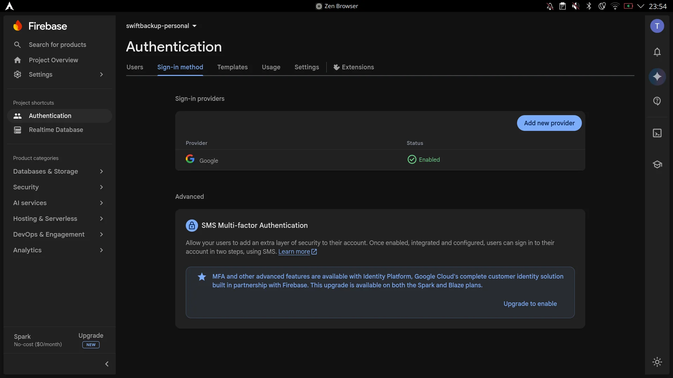Viewport: 673px width, 378px height.
Task: Click the Bluetooth tray icon
Action: [x=589, y=6]
